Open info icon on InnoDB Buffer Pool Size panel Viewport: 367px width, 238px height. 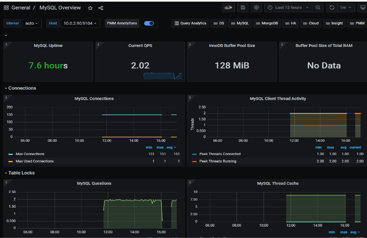[x=190, y=45]
